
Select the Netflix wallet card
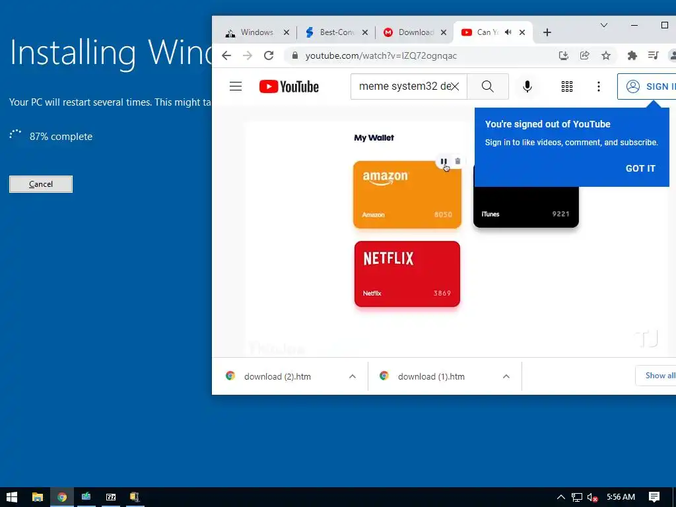click(407, 274)
